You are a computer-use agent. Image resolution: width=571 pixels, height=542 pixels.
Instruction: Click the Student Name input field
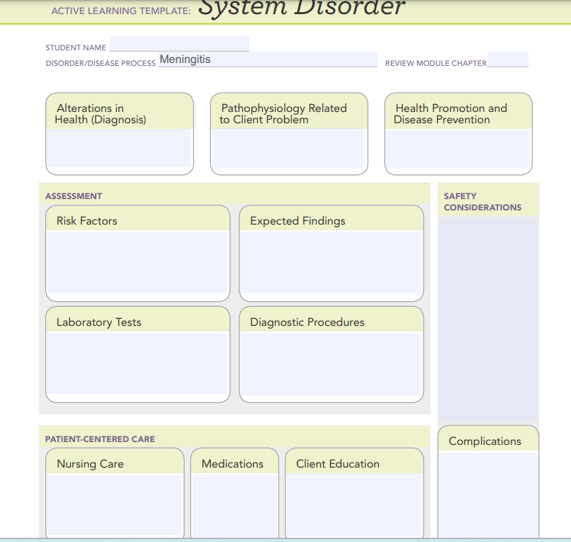[x=179, y=44]
